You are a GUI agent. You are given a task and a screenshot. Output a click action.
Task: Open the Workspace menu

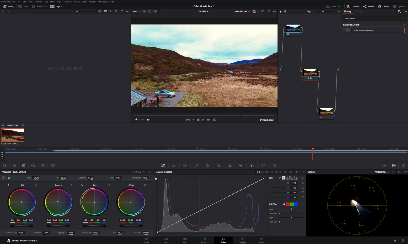pyautogui.click(x=103, y=2)
